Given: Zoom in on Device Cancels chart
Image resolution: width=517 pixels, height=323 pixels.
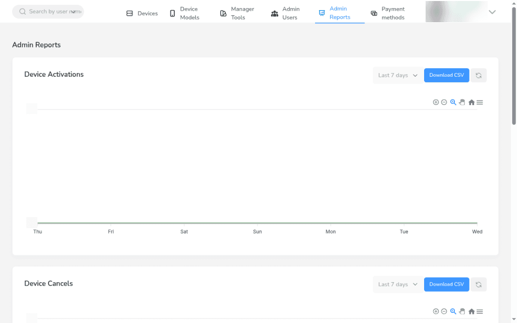Looking at the screenshot, I should coord(436,311).
